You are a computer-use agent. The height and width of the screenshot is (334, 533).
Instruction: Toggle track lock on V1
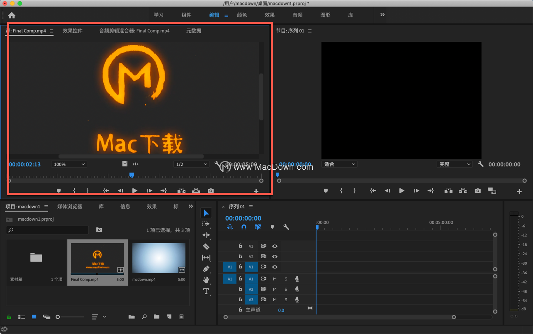pyautogui.click(x=240, y=267)
